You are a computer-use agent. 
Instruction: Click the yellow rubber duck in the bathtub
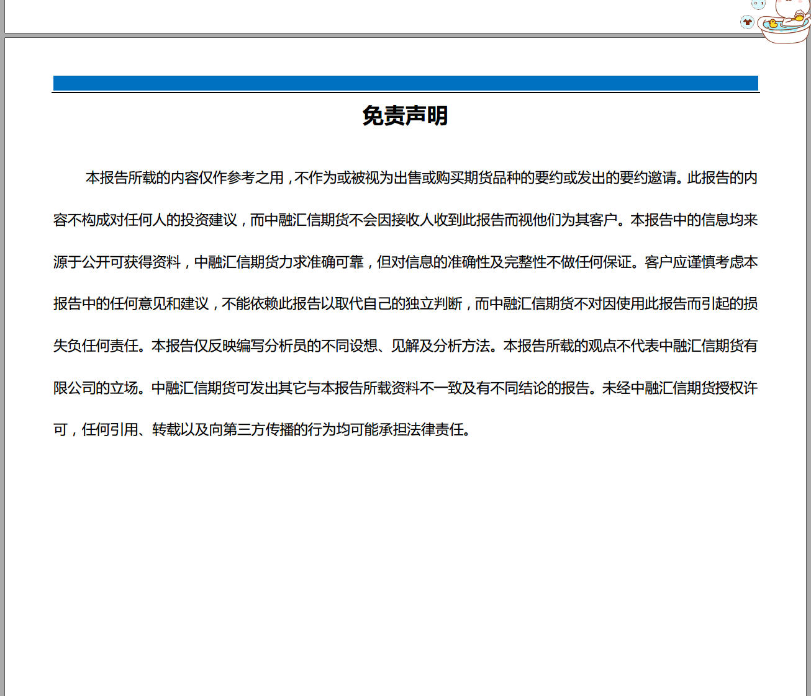772,24
